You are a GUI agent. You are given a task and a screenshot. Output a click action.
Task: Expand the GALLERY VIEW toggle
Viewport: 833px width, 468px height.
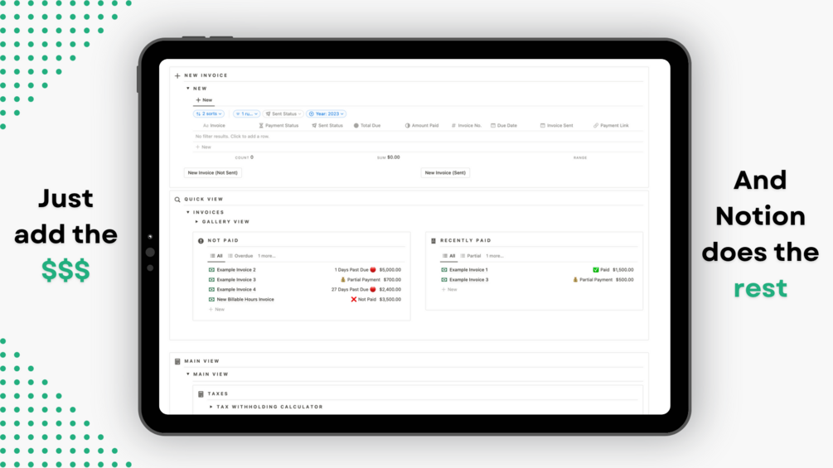(x=196, y=222)
